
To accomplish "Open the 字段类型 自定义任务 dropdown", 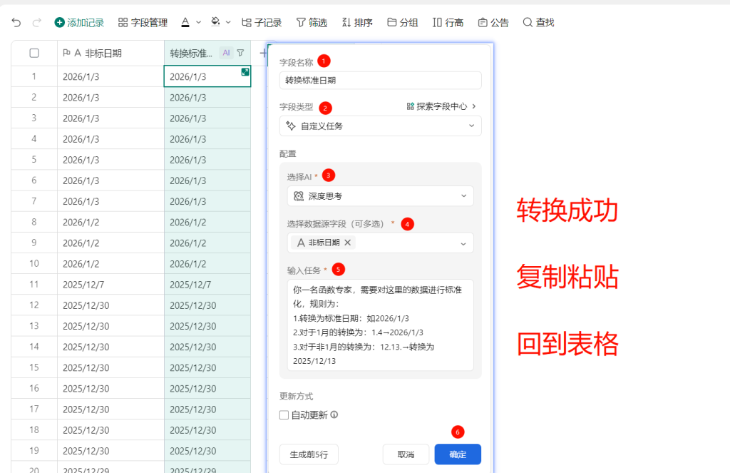I will point(381,126).
